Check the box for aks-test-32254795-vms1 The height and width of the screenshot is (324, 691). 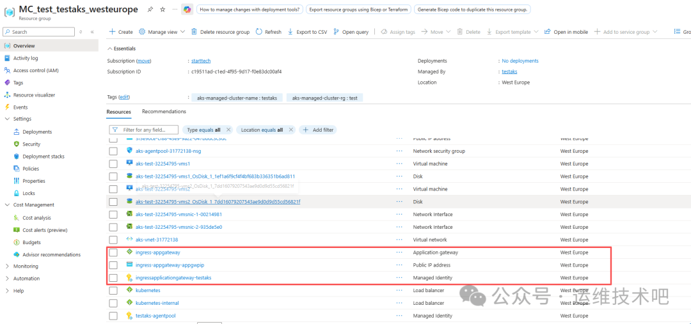click(x=113, y=164)
